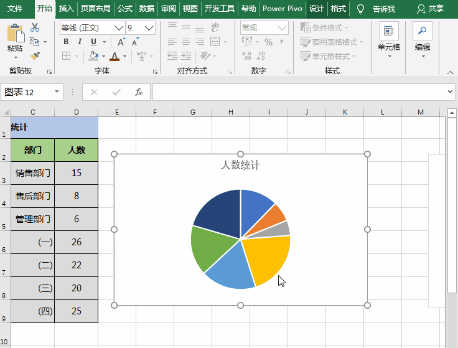
Task: Click the Paste clipboard icon
Action: (16, 33)
